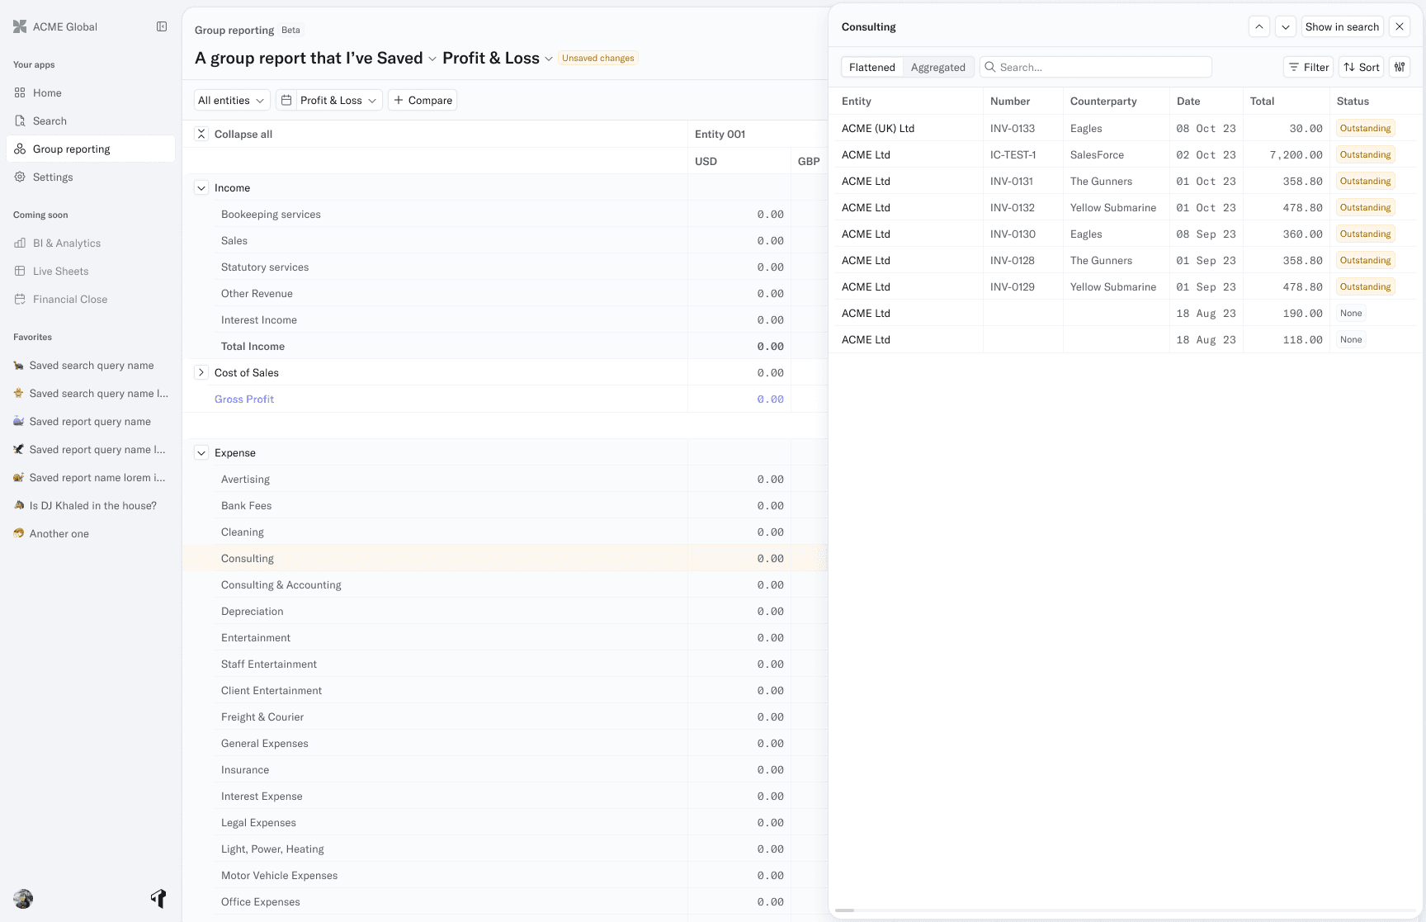1426x922 pixels.
Task: Open Group reporting in the sidebar
Action: click(71, 149)
